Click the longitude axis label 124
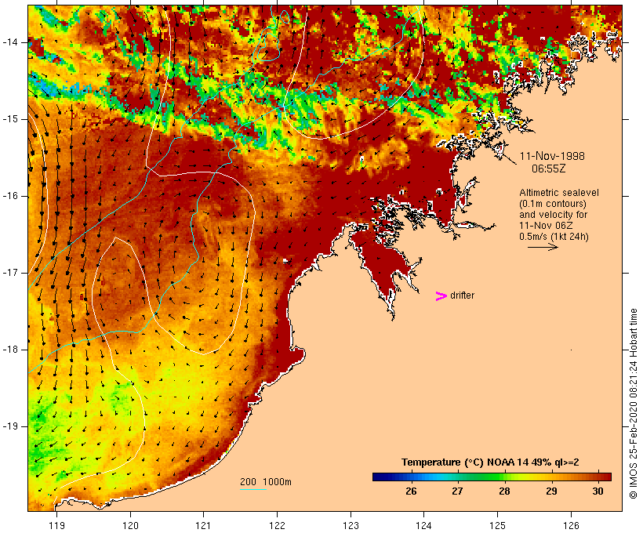 (423, 526)
